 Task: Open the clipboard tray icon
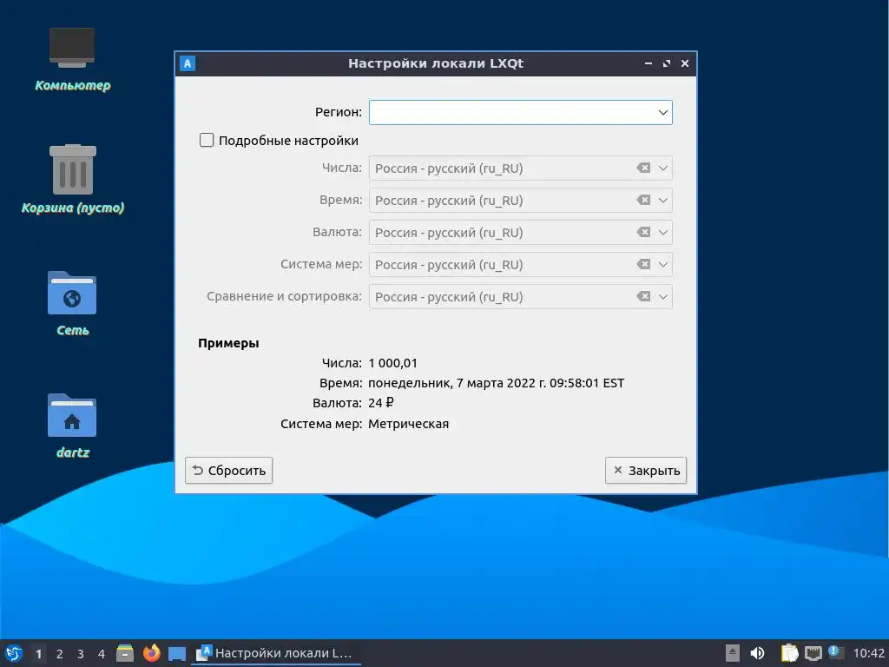789,653
